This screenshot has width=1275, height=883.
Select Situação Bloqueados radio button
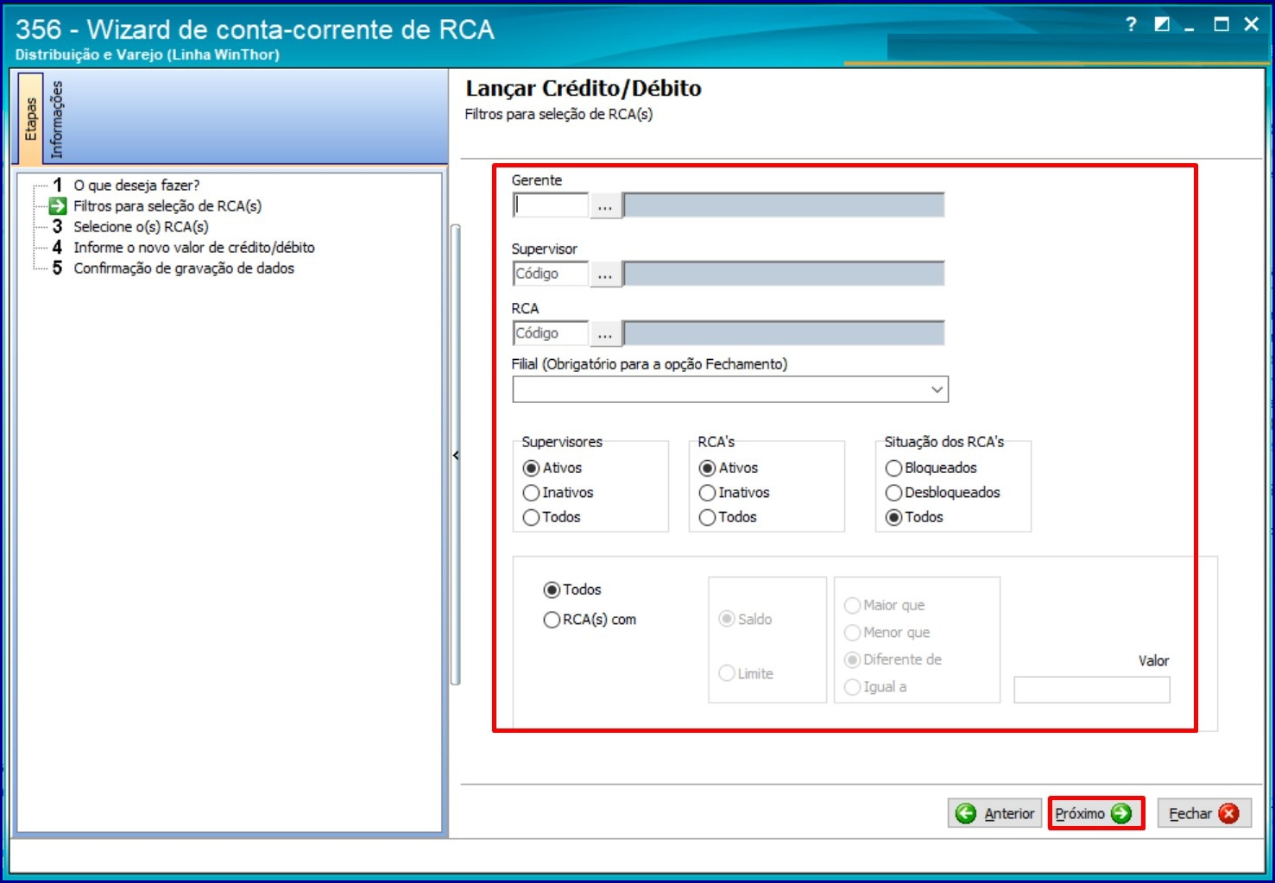894,468
